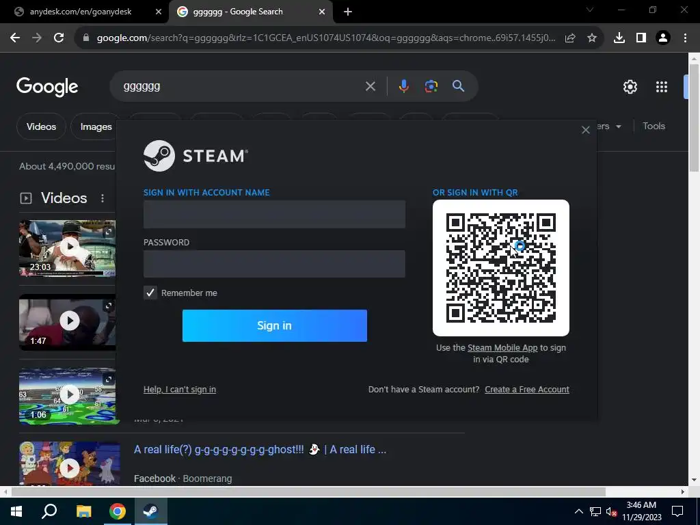Image resolution: width=700 pixels, height=525 pixels.
Task: Click the Google search text box
Action: click(x=241, y=86)
